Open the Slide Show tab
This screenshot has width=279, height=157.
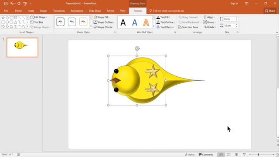tap(95, 11)
